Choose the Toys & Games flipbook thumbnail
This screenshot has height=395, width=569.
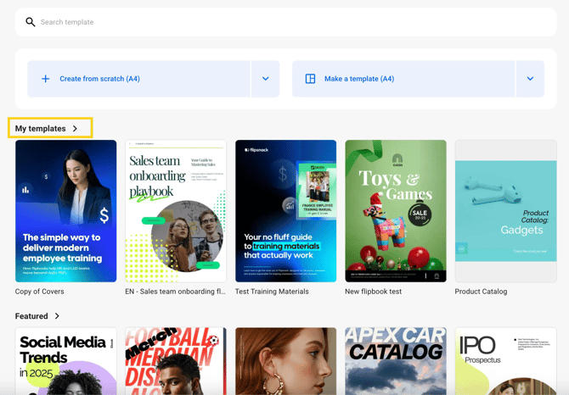pos(396,211)
